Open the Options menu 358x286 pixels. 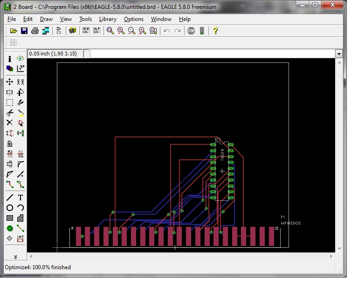[x=134, y=19]
